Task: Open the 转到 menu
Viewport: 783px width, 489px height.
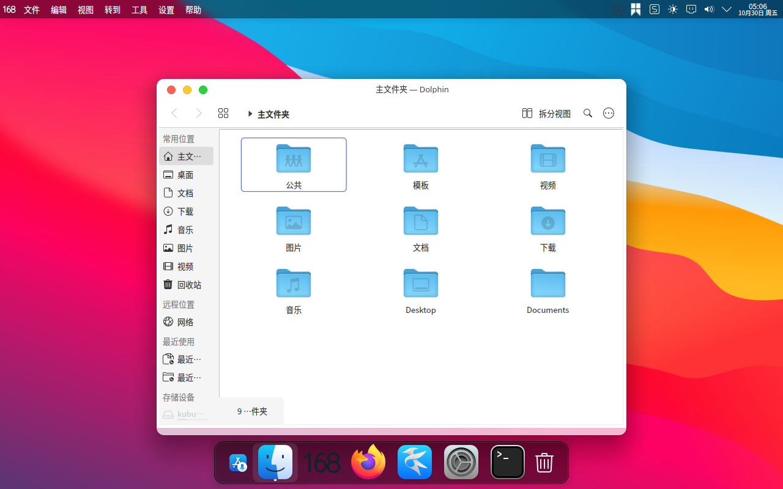Action: tap(113, 10)
